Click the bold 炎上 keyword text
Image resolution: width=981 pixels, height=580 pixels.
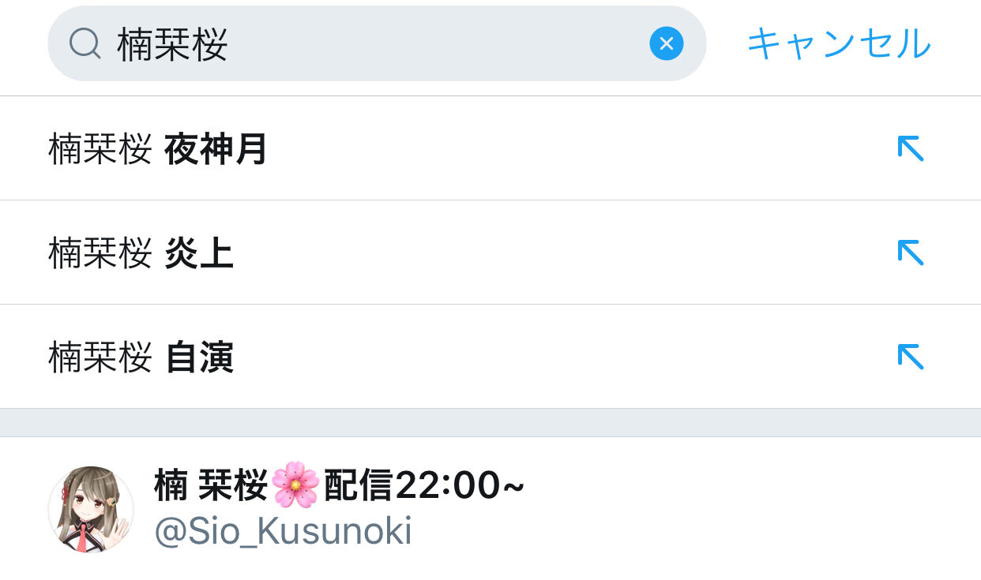click(199, 253)
